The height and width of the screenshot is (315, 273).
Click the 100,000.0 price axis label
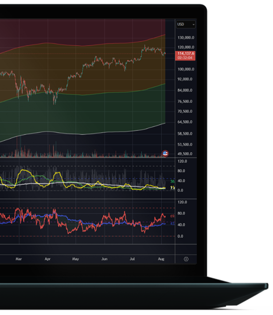(x=186, y=69)
